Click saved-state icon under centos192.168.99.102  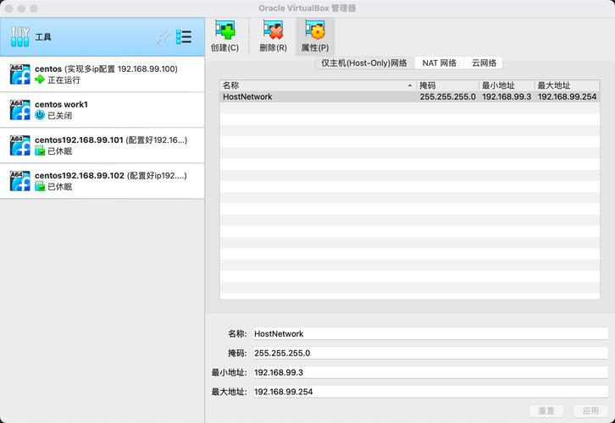coord(40,186)
